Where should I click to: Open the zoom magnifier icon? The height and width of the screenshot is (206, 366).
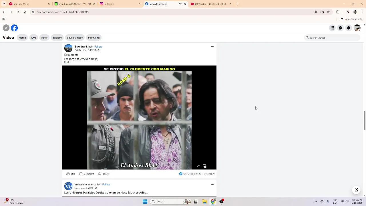pos(316,12)
